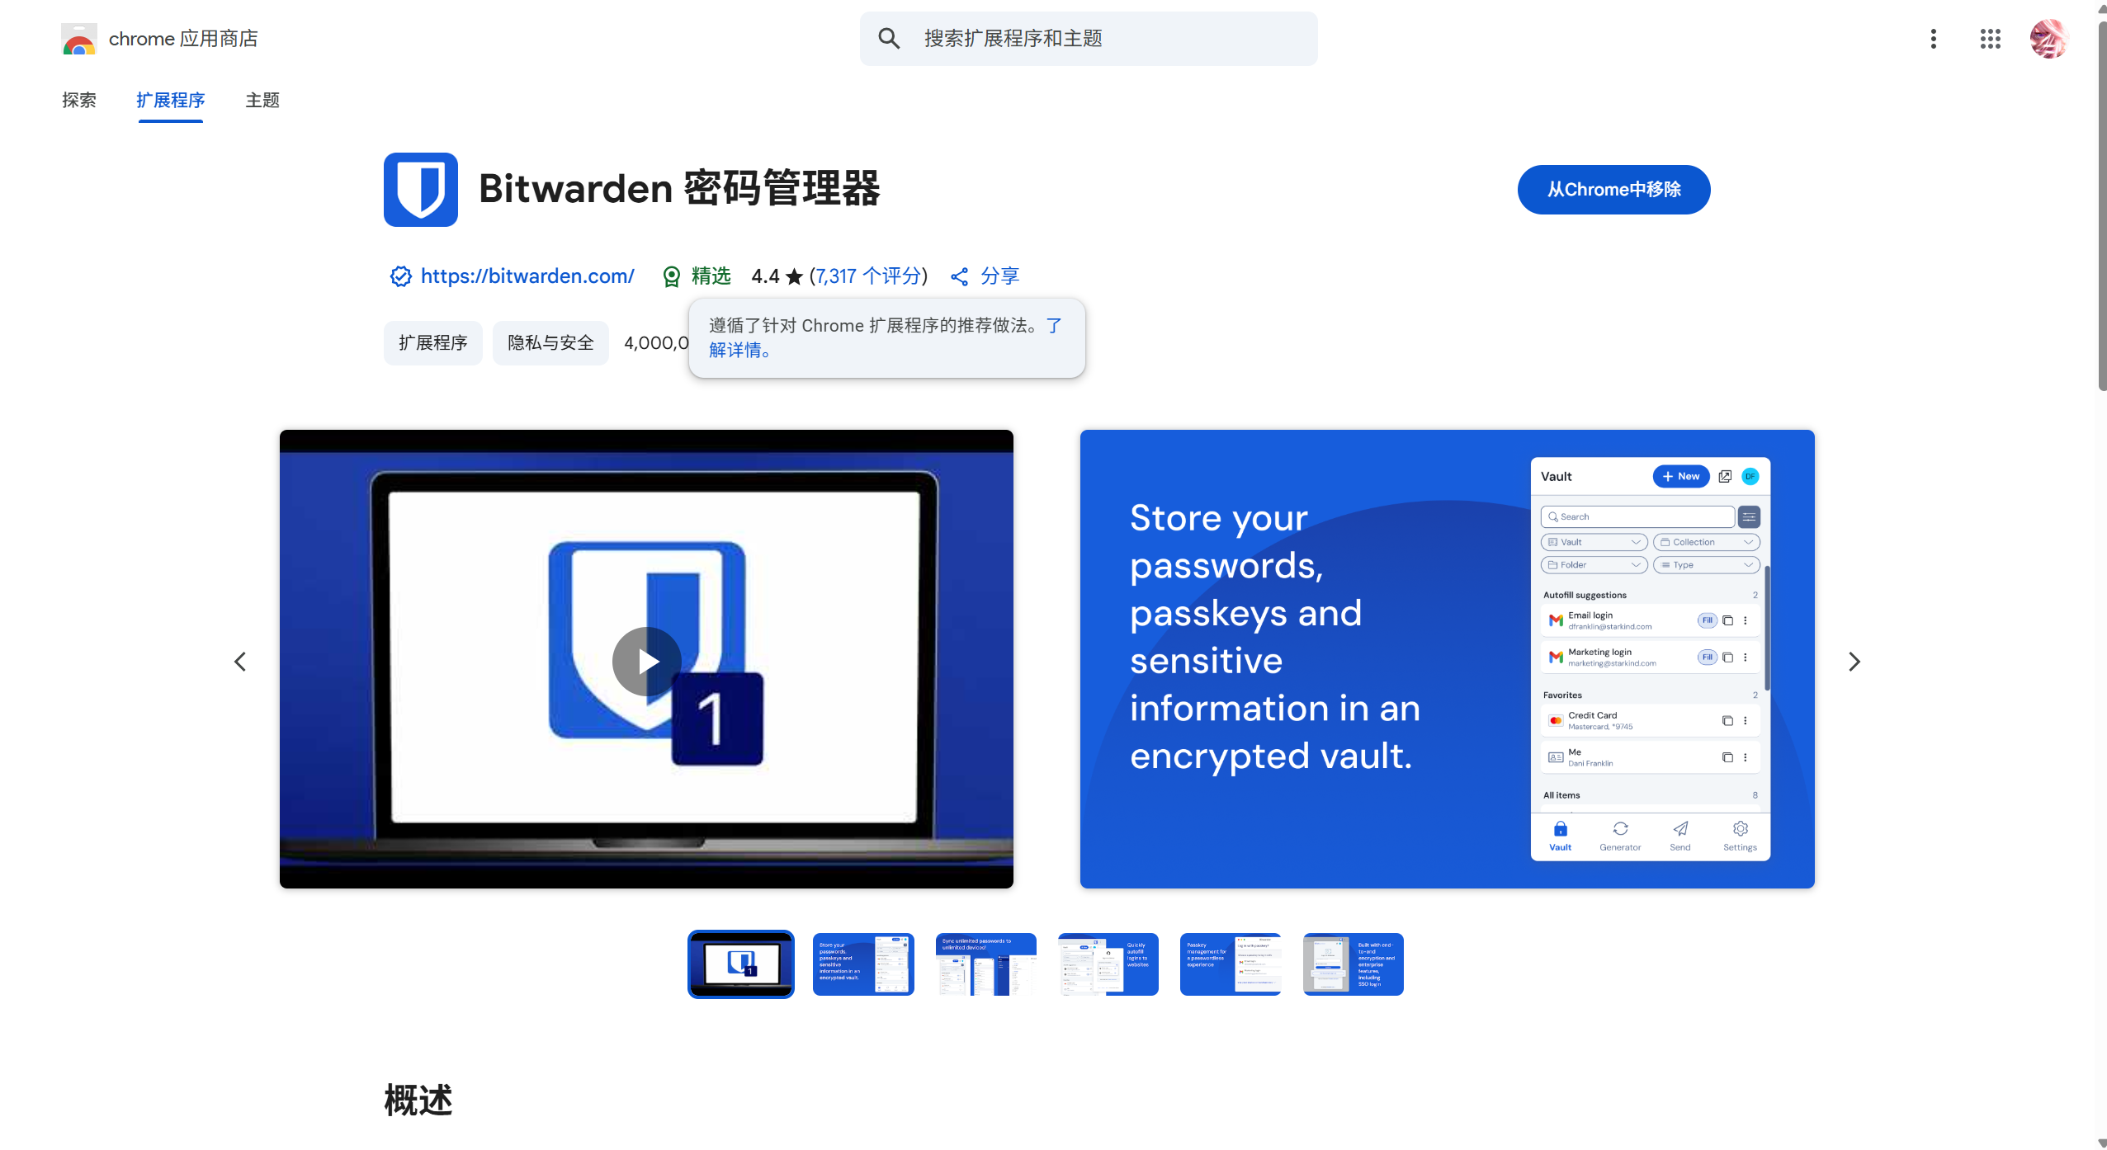Screen dimensions: 2107x1150
Task: Click the 概述 overview heading
Action: coord(418,1100)
